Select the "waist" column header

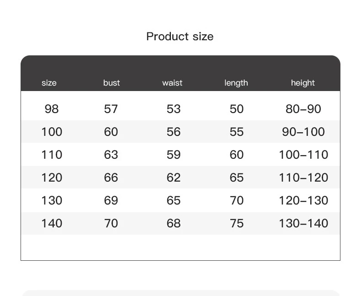tap(172, 83)
